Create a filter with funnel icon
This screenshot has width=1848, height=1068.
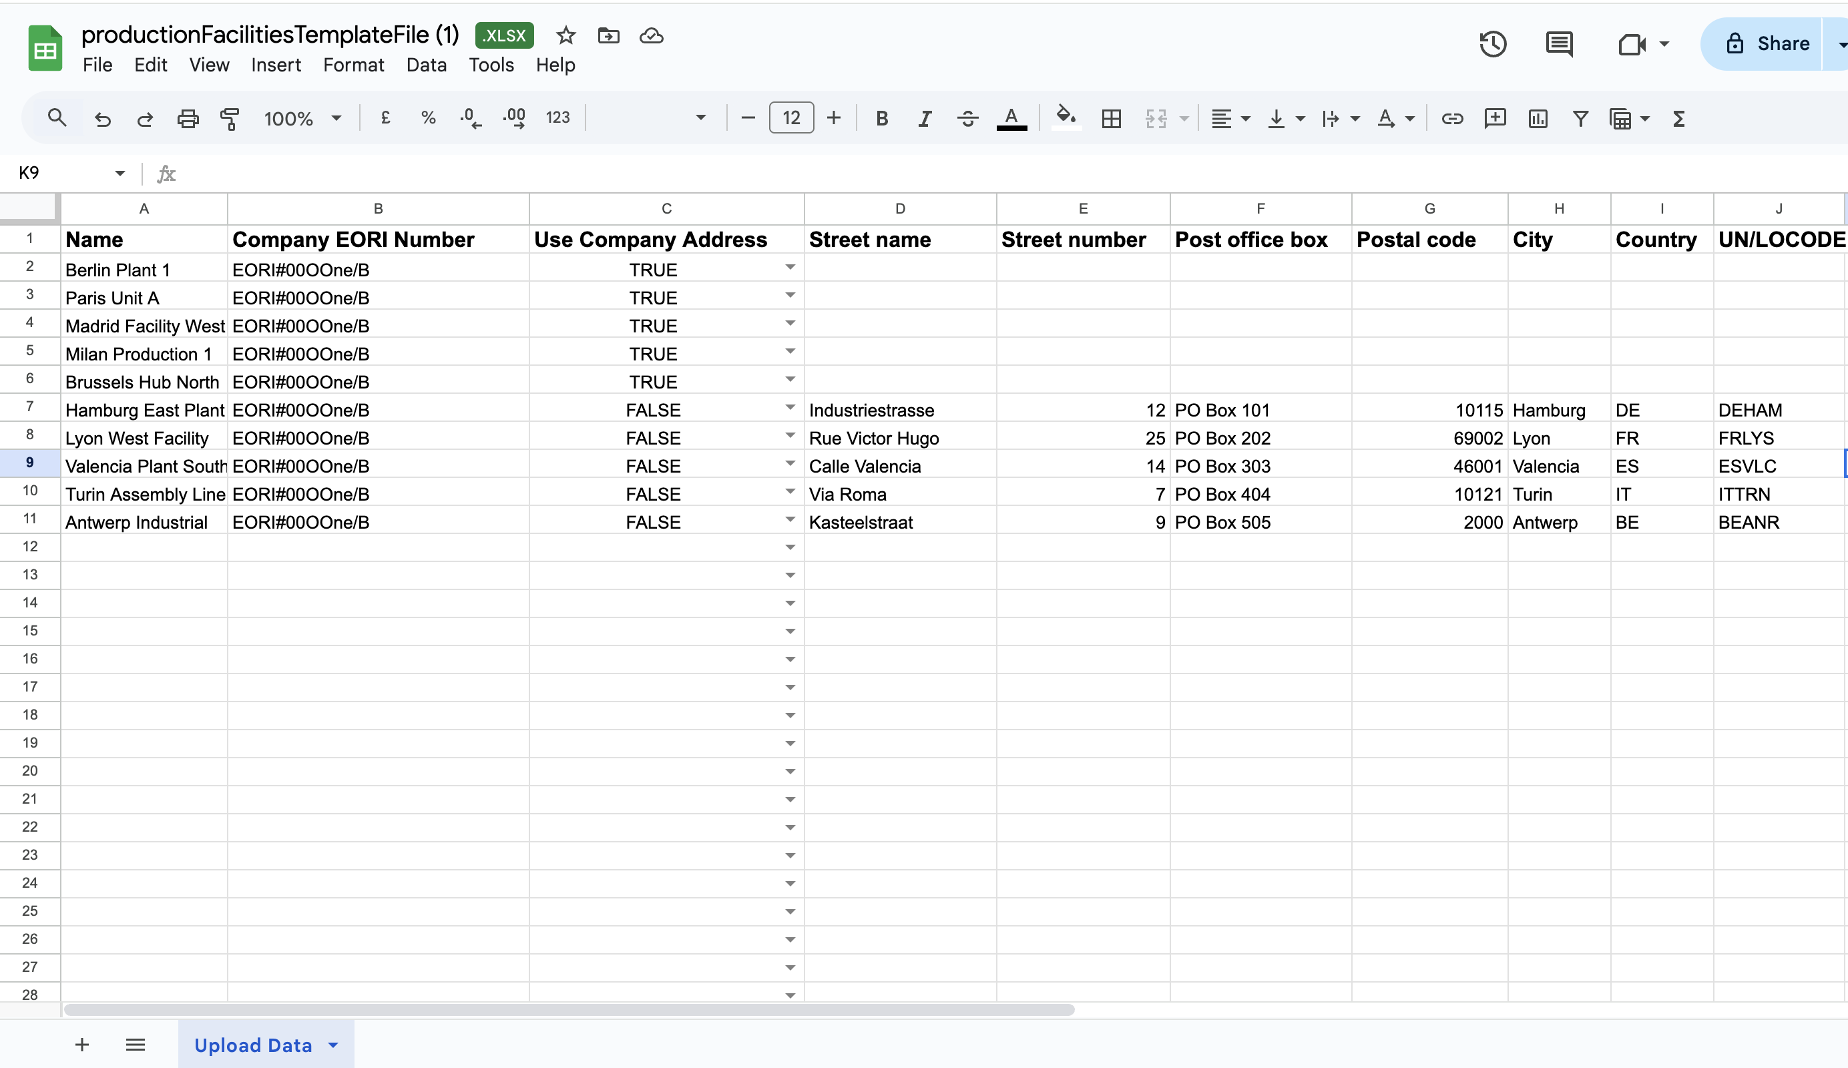pos(1580,118)
